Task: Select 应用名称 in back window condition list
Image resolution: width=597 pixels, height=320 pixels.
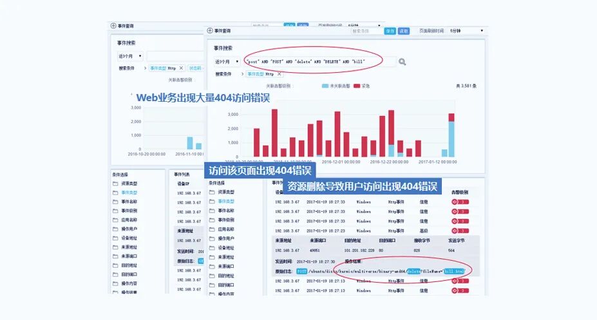Action: coord(129,220)
